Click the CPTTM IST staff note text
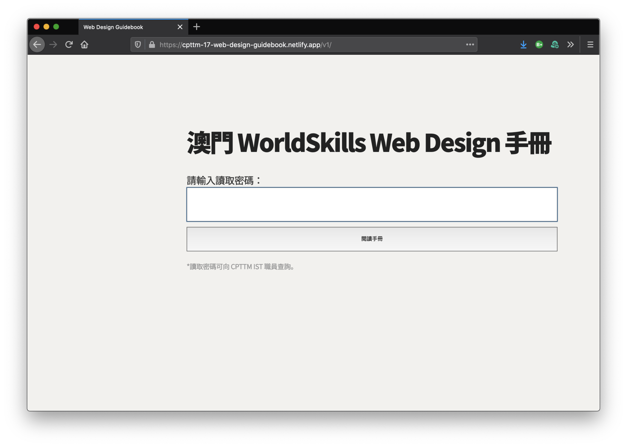Image resolution: width=627 pixels, height=447 pixels. pyautogui.click(x=240, y=267)
